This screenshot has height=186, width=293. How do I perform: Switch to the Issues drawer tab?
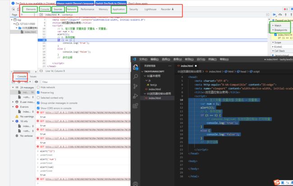pos(33,77)
